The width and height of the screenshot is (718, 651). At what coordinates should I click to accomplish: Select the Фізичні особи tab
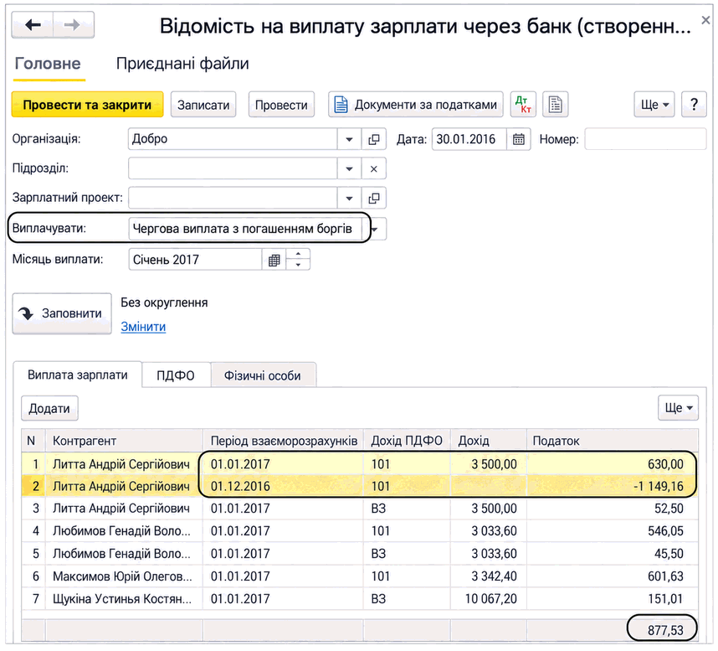click(x=263, y=375)
